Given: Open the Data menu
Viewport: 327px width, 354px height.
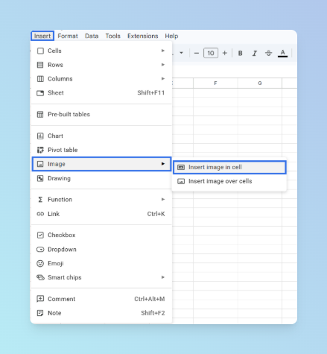Looking at the screenshot, I should (x=92, y=36).
